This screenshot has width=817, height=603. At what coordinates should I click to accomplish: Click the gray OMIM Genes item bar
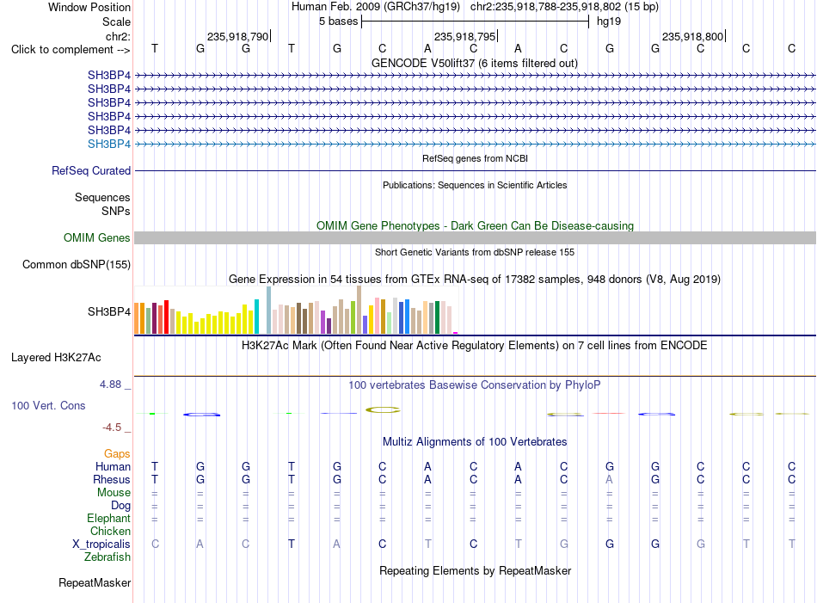click(475, 237)
